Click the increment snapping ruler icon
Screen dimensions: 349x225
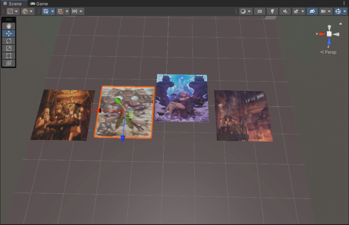coord(74,11)
